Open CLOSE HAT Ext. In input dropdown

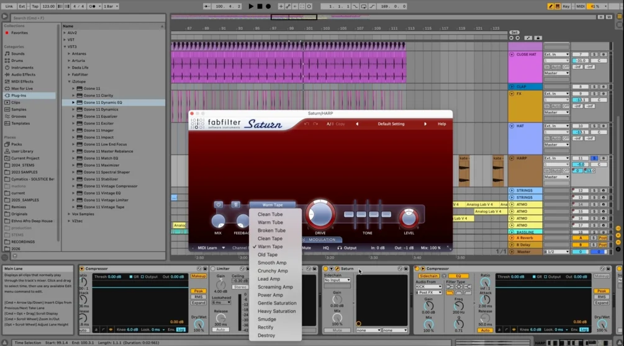557,55
